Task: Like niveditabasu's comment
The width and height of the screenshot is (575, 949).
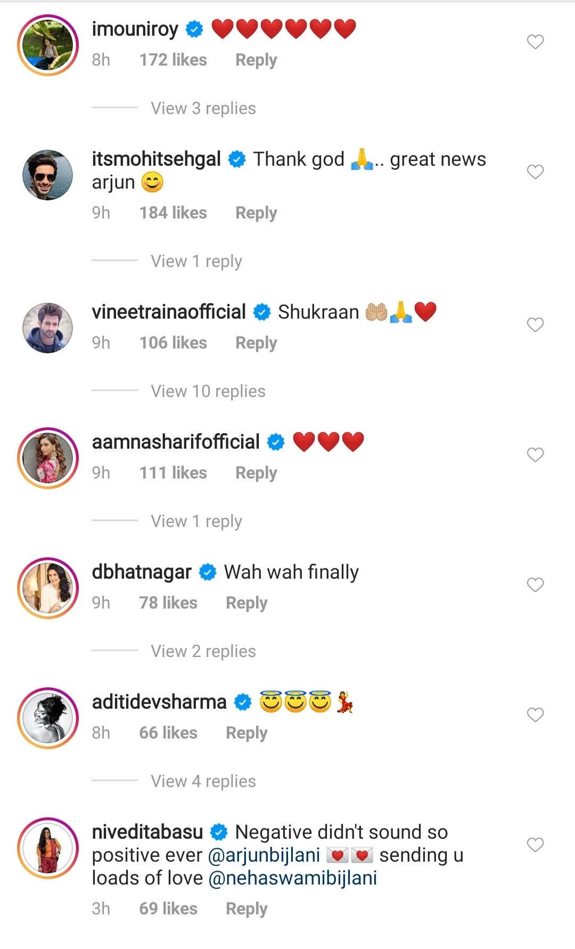Action: click(535, 845)
